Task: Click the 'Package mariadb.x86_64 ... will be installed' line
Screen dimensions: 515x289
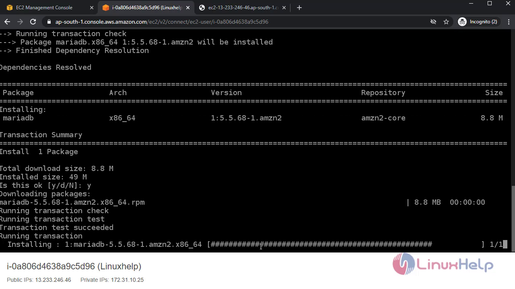Action: click(x=146, y=42)
